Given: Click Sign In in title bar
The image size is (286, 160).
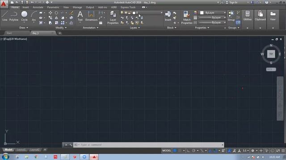Looking at the screenshot, I should pyautogui.click(x=231, y=2).
